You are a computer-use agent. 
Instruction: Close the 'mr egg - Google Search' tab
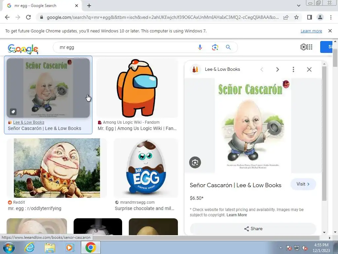coord(77,6)
